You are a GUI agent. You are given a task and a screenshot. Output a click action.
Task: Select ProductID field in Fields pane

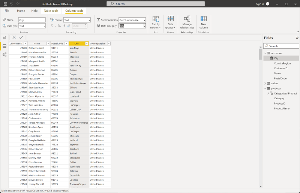coord(279,103)
